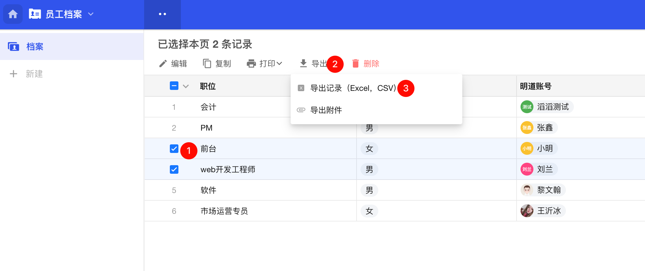Uncheck the 前台 row checkbox
Screen dimensions: 645x271
174,149
